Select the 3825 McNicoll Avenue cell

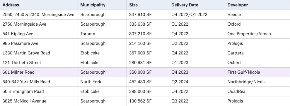coord(39,101)
